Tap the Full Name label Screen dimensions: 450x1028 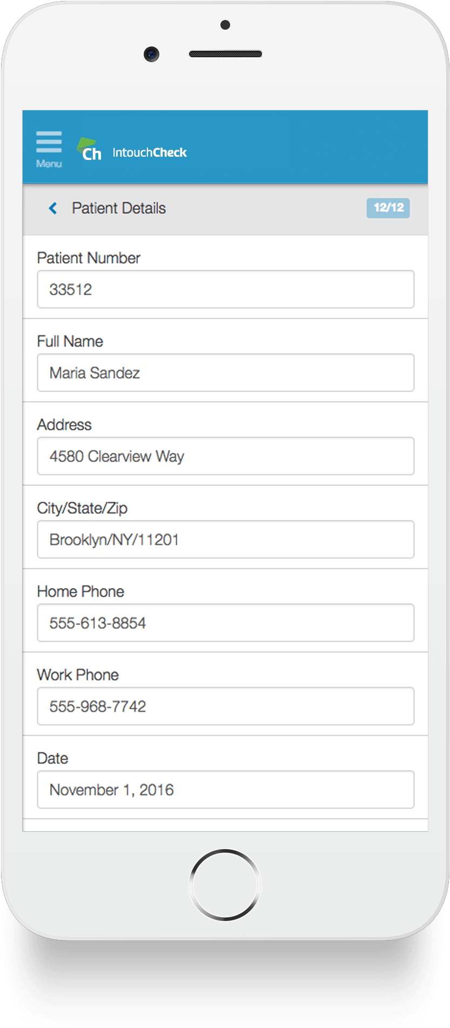70,342
